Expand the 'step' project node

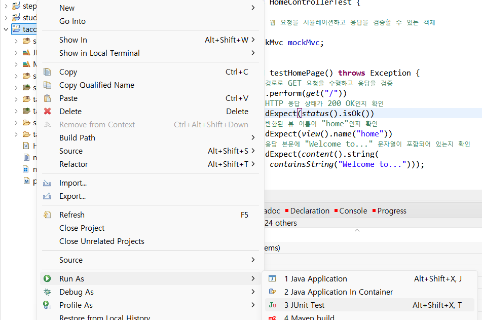point(6,6)
